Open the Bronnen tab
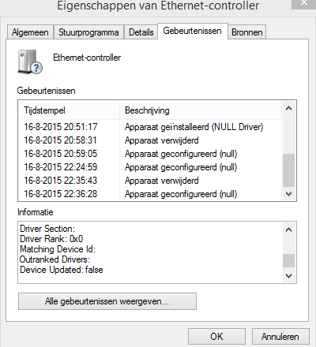Screen dimensions: 316x347 (247, 32)
